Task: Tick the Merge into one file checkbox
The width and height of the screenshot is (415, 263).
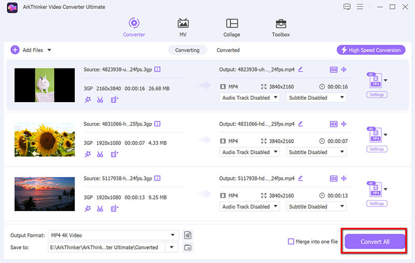Action: [x=291, y=241]
